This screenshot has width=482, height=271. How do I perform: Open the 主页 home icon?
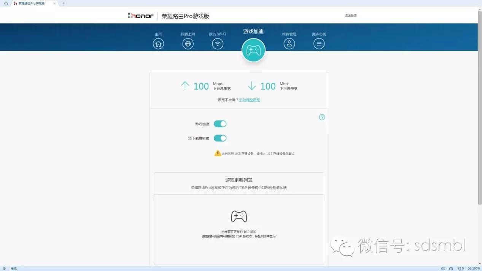click(158, 44)
